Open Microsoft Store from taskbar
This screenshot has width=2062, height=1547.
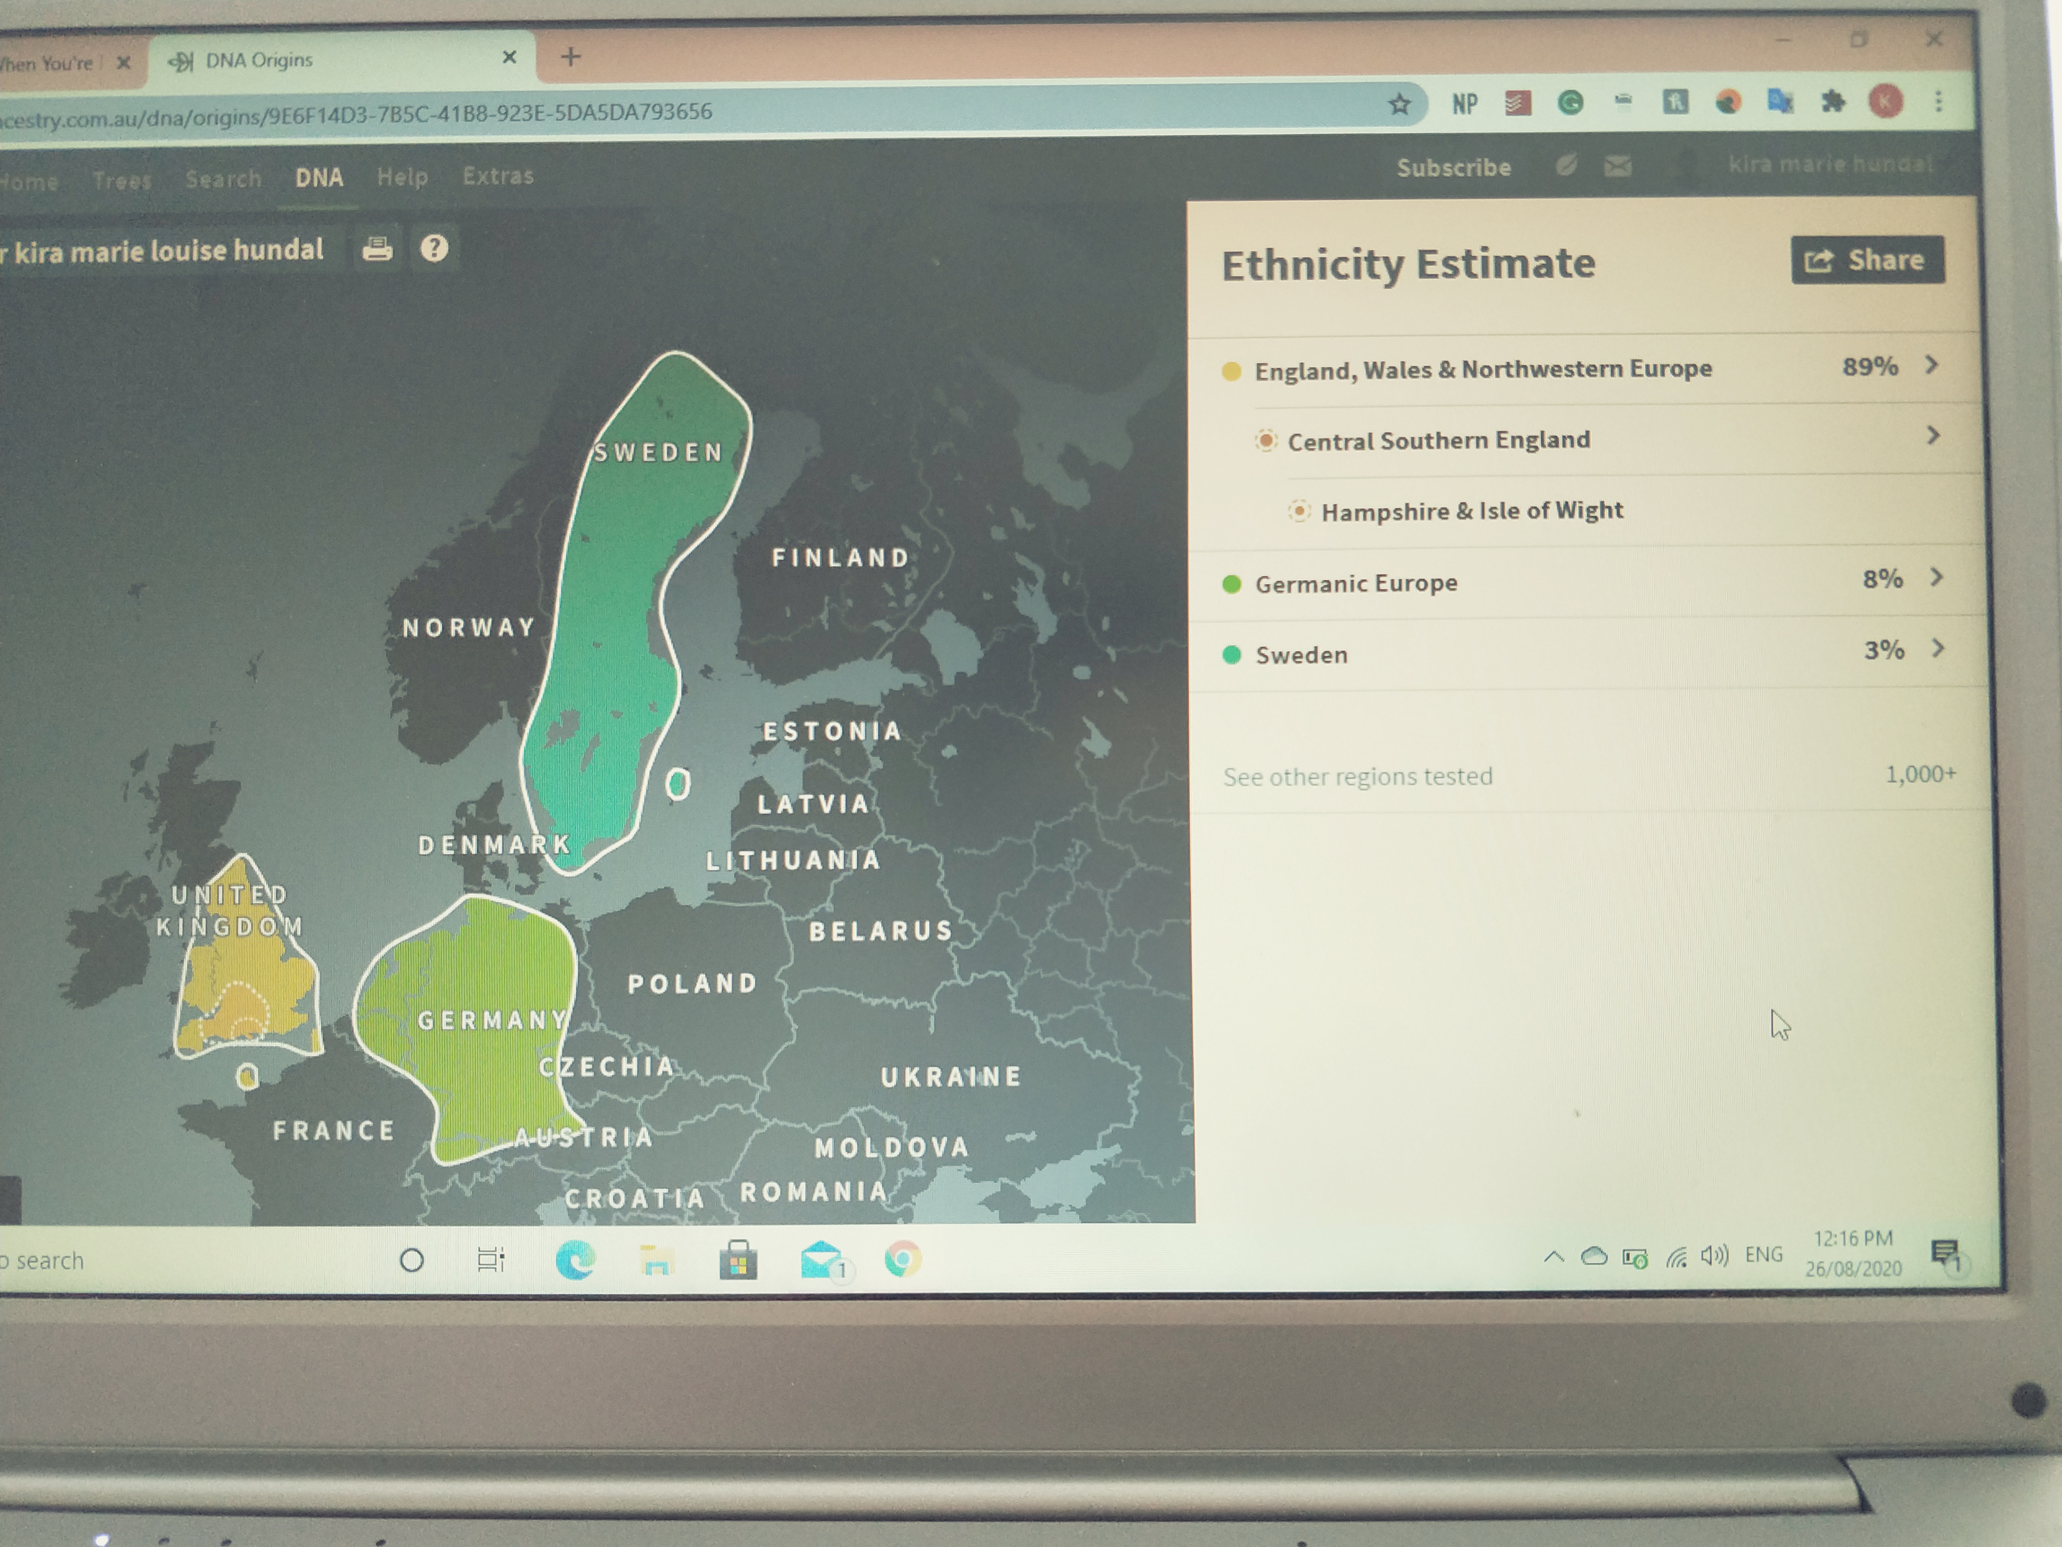pos(737,1260)
